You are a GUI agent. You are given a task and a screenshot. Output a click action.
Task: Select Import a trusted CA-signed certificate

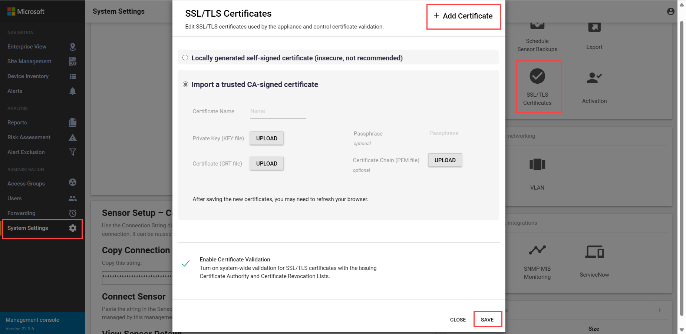185,84
